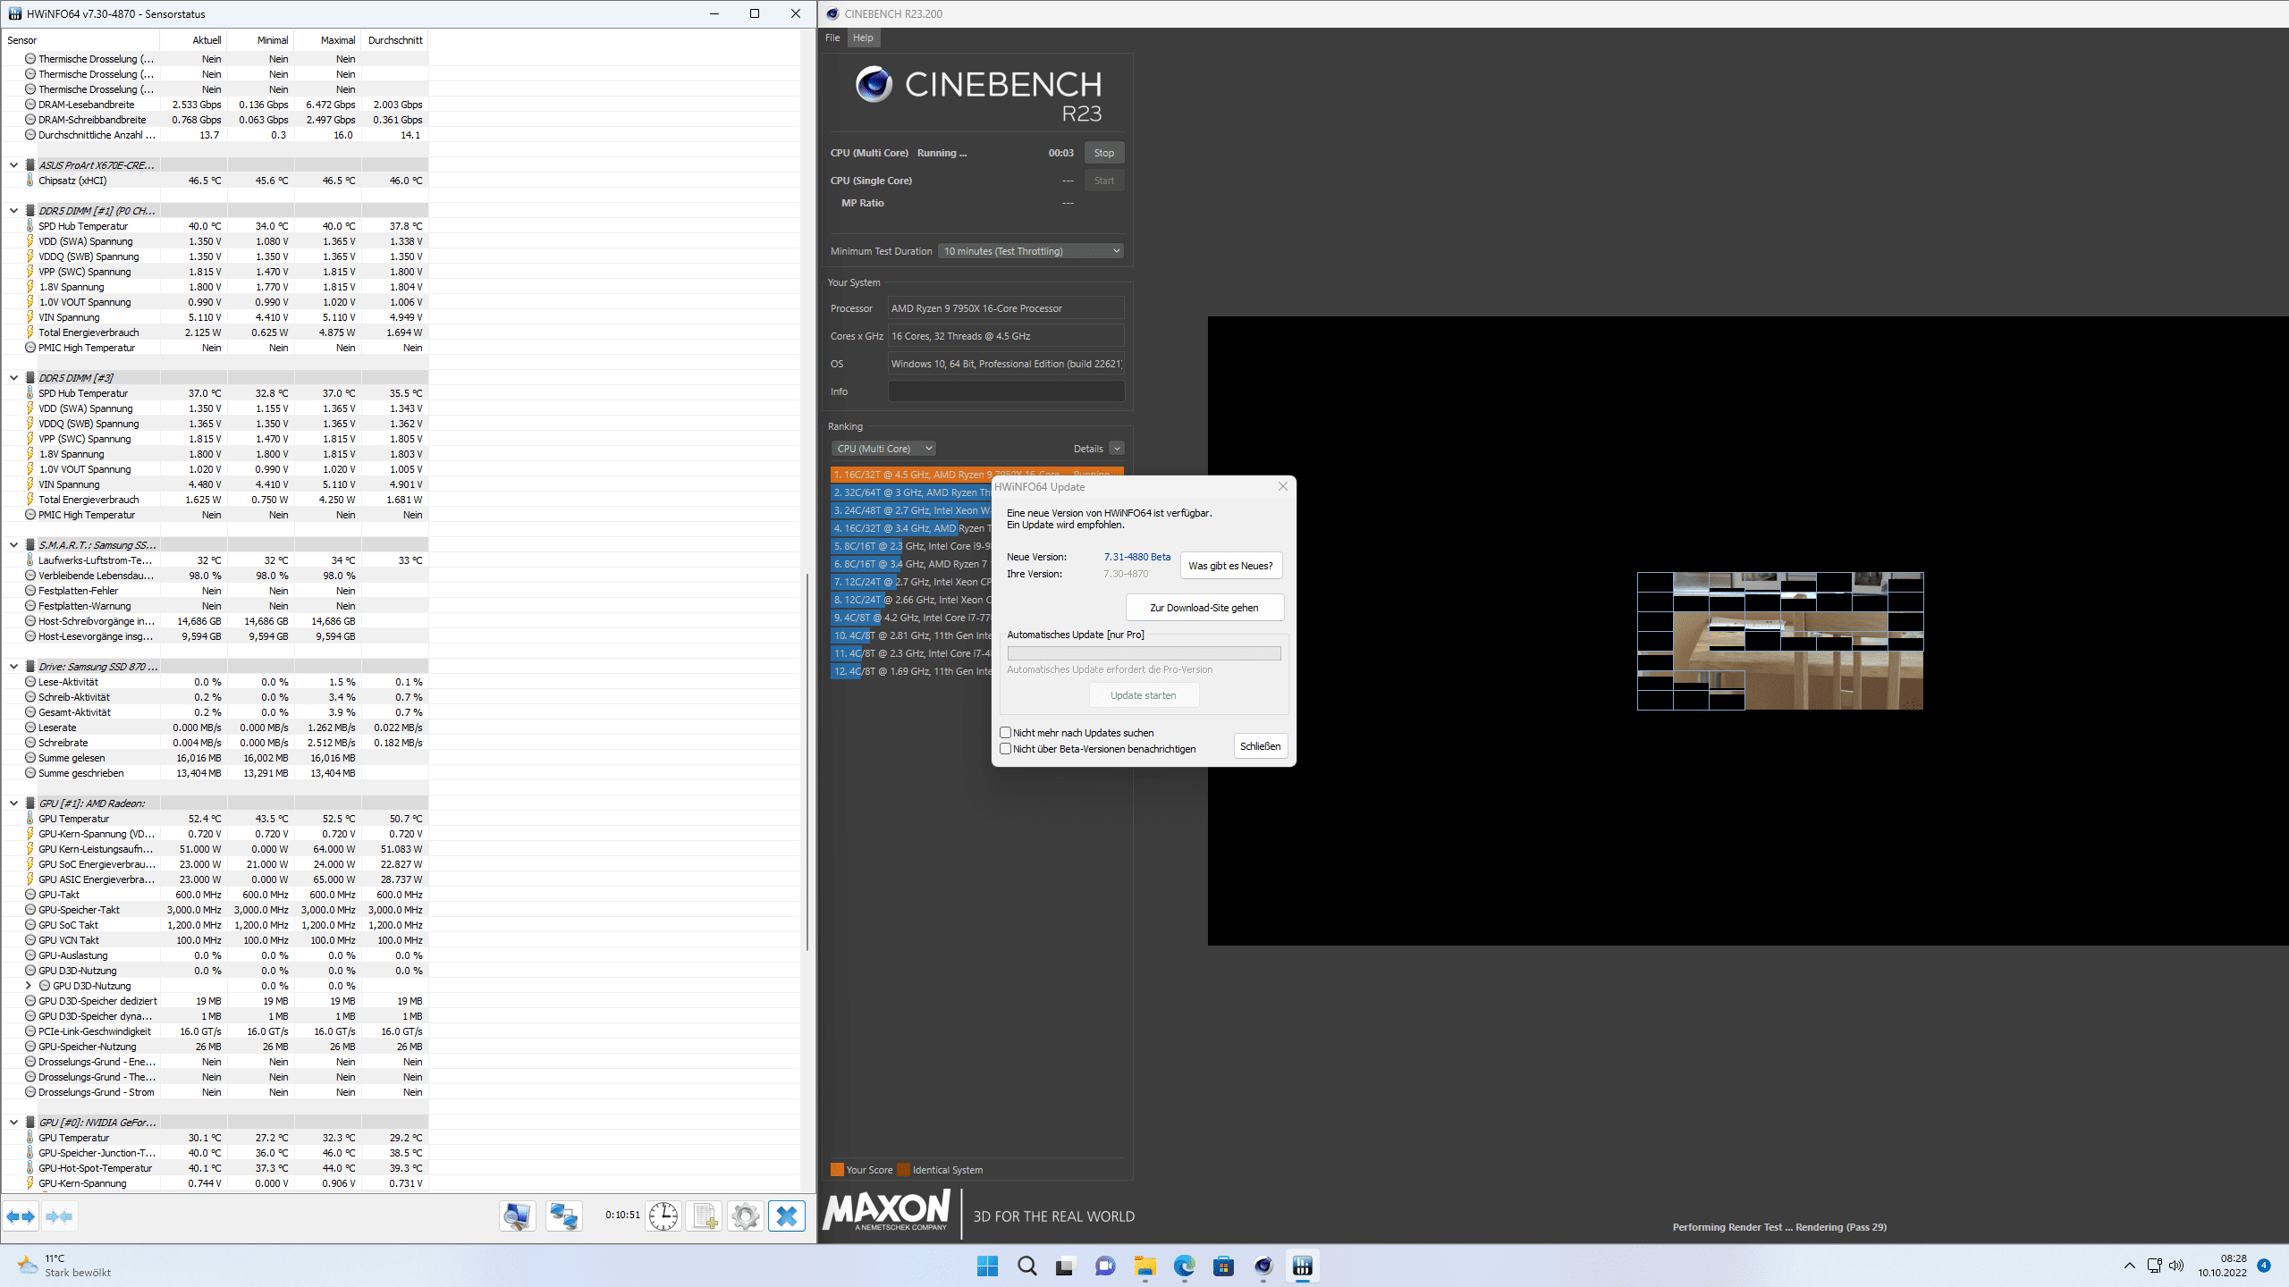Click the Aktuell column header

coord(193,40)
